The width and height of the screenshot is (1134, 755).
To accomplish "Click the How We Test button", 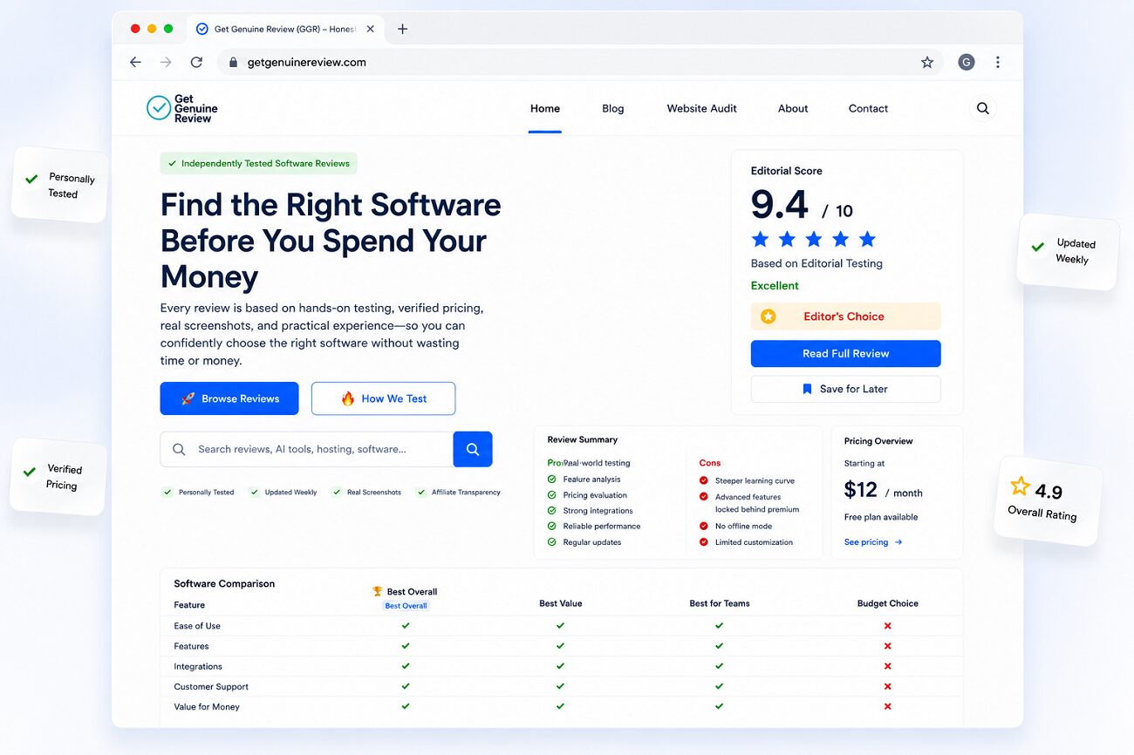I will (383, 398).
